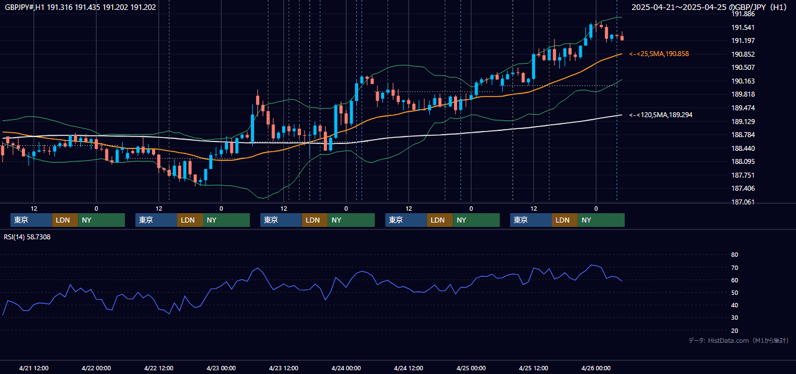
Task: Click the LDN session box for April 23
Action: (x=315, y=220)
